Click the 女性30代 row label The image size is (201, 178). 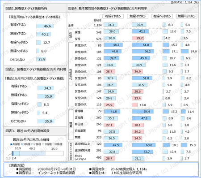click(80, 85)
